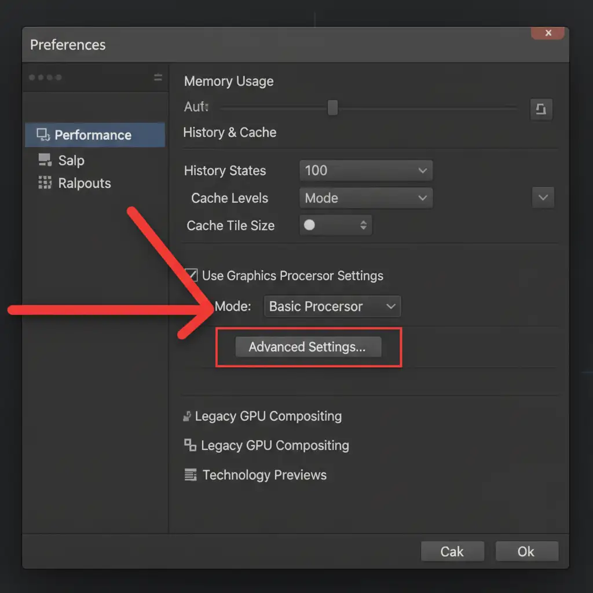Viewport: 593px width, 593px height.
Task: Click the sidebar panel menu icon
Action: (x=158, y=77)
